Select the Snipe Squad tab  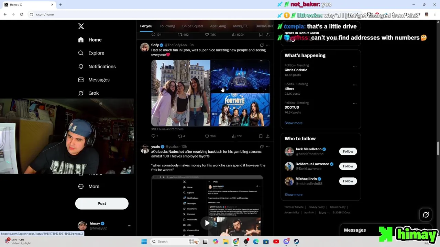[192, 26]
